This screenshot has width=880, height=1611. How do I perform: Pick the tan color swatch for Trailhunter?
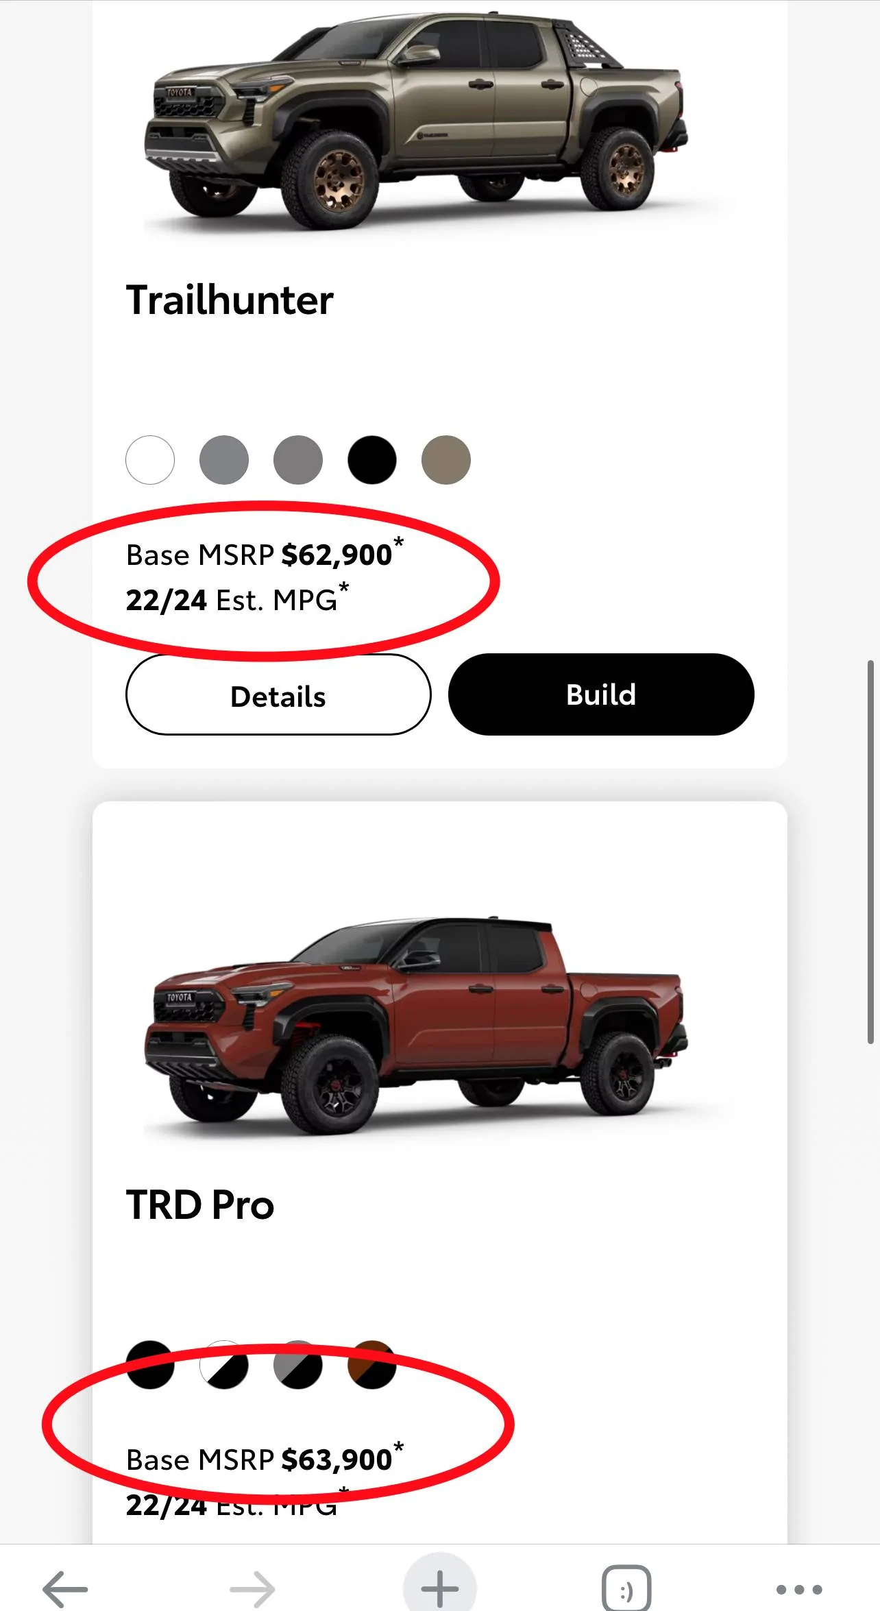[446, 460]
